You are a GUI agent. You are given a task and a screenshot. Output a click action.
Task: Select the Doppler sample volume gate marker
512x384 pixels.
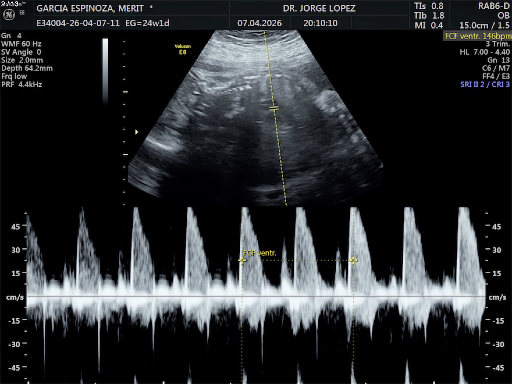[x=274, y=109]
